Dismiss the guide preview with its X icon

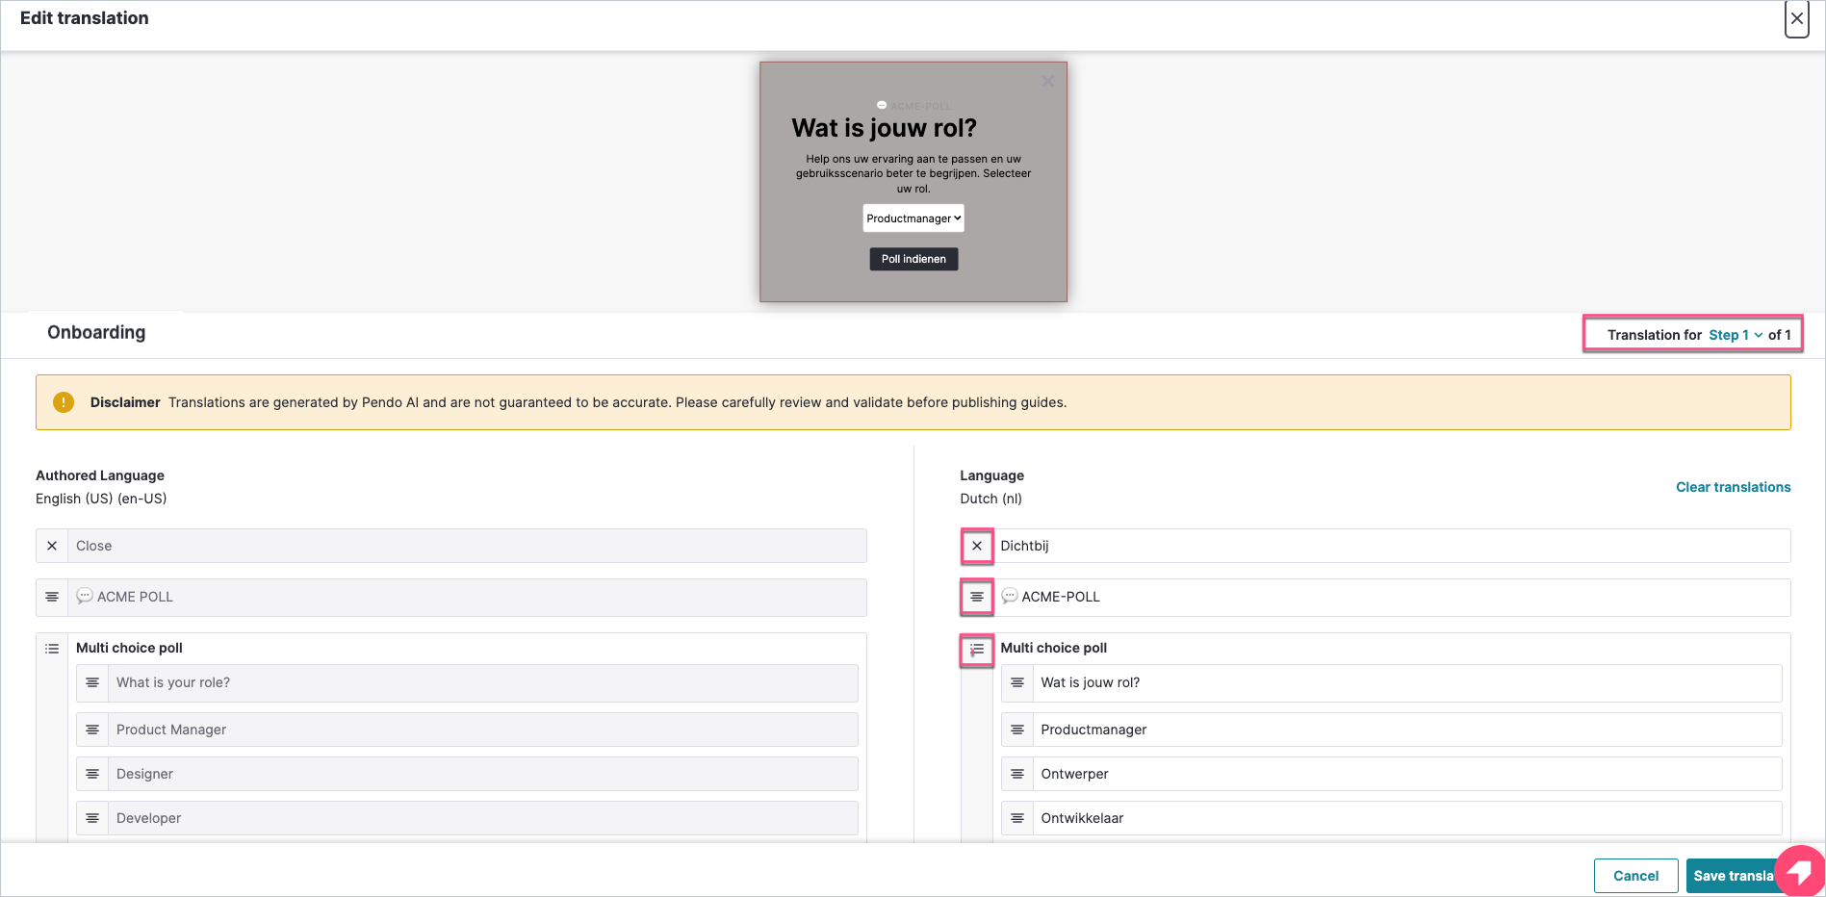coord(1047,81)
